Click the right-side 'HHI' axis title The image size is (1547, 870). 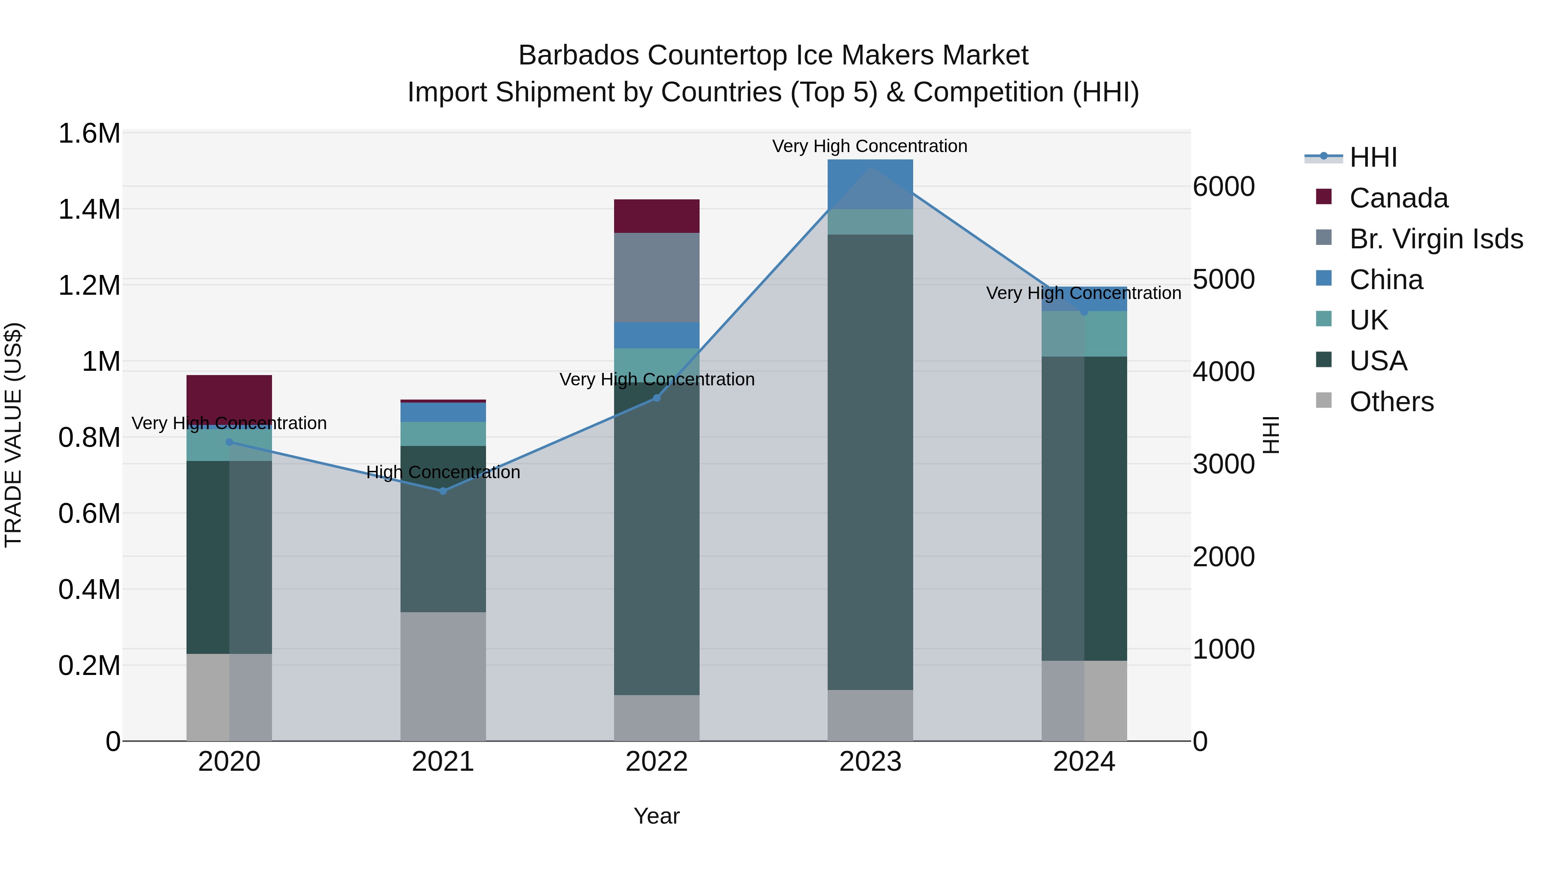pyautogui.click(x=1272, y=435)
